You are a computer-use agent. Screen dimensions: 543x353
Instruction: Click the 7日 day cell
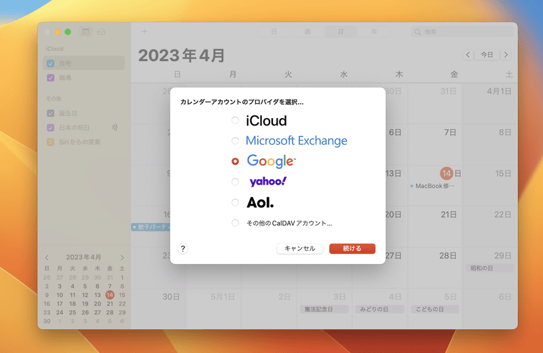coord(435,144)
